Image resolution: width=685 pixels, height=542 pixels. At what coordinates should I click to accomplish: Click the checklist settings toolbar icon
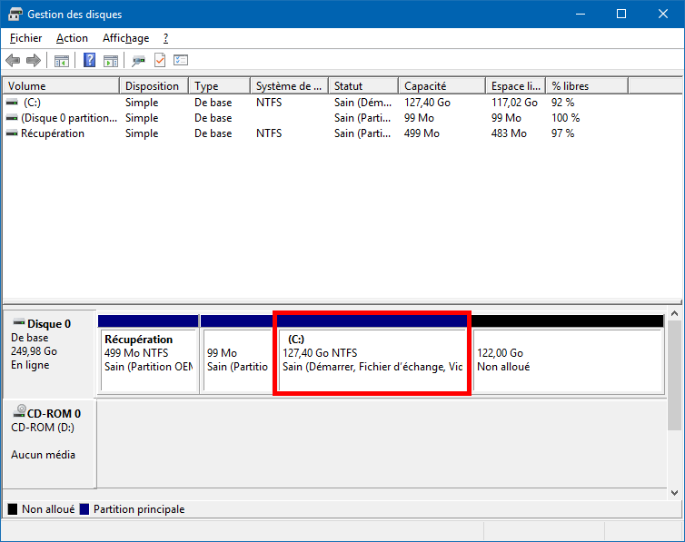click(181, 60)
